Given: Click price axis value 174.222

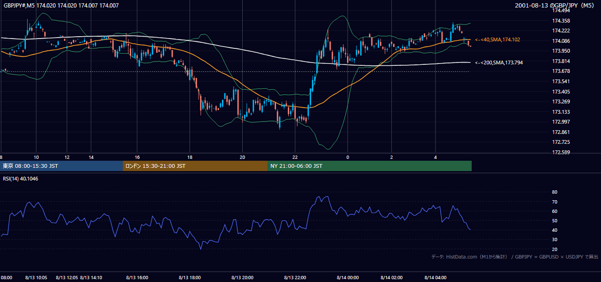Looking at the screenshot, I should point(561,31).
